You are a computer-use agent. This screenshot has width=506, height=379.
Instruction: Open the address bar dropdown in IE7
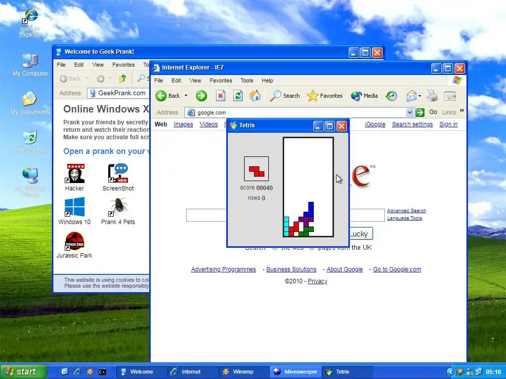pyautogui.click(x=410, y=113)
